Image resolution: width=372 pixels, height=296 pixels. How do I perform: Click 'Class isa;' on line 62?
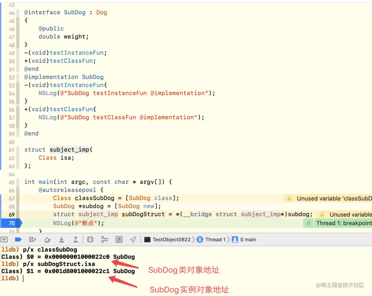56,158
